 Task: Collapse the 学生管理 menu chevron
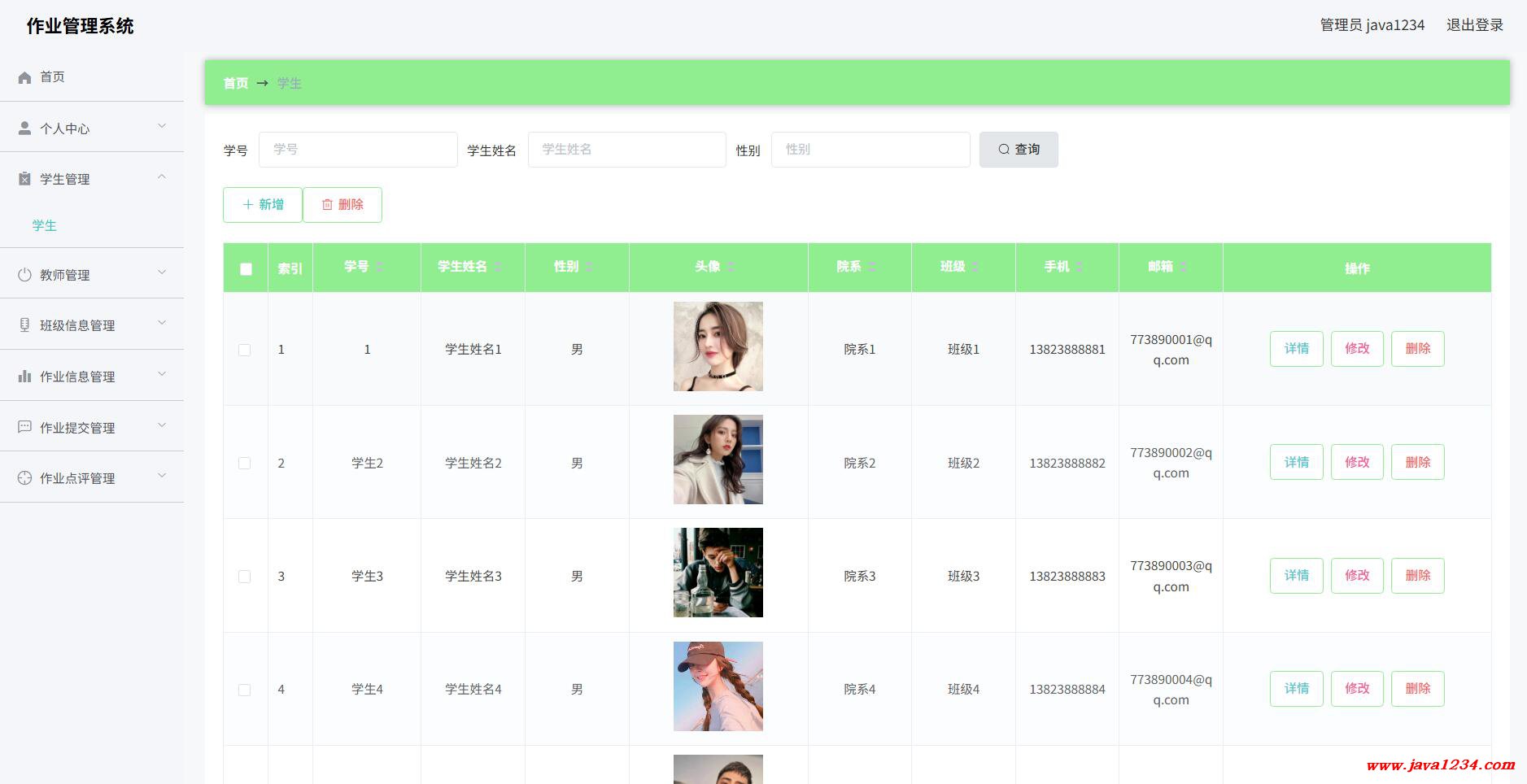click(x=162, y=176)
